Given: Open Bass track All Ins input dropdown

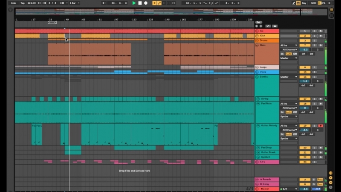Looking at the screenshot, I should click(289, 45).
